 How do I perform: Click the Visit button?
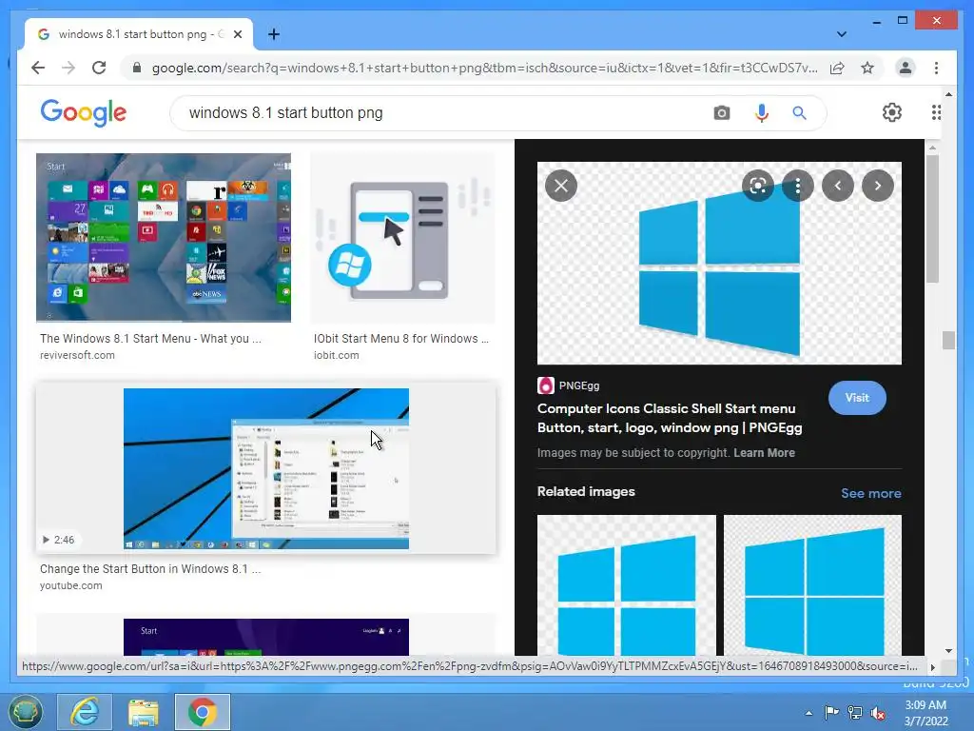coord(857,398)
